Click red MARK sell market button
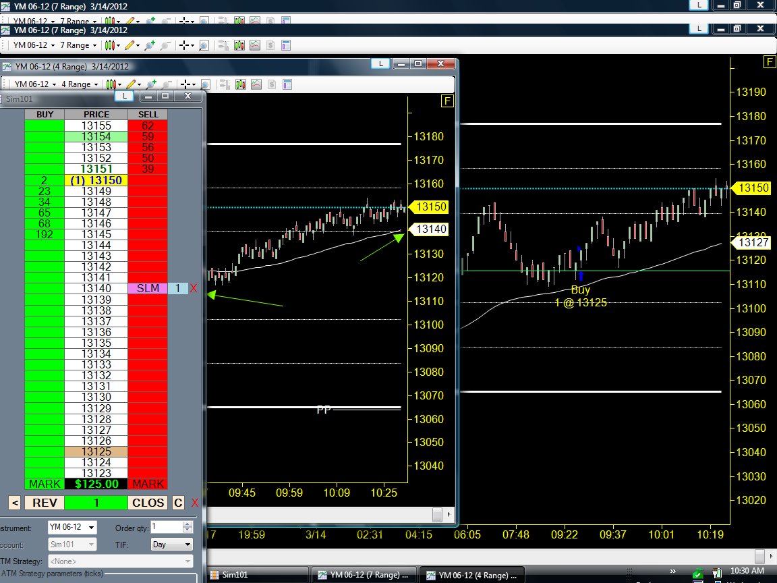The image size is (777, 583). (148, 484)
